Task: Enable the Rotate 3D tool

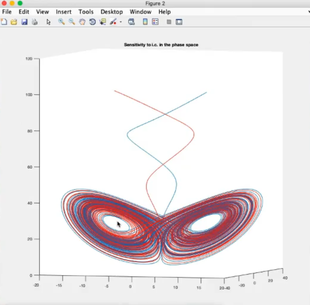Action: click(x=92, y=22)
